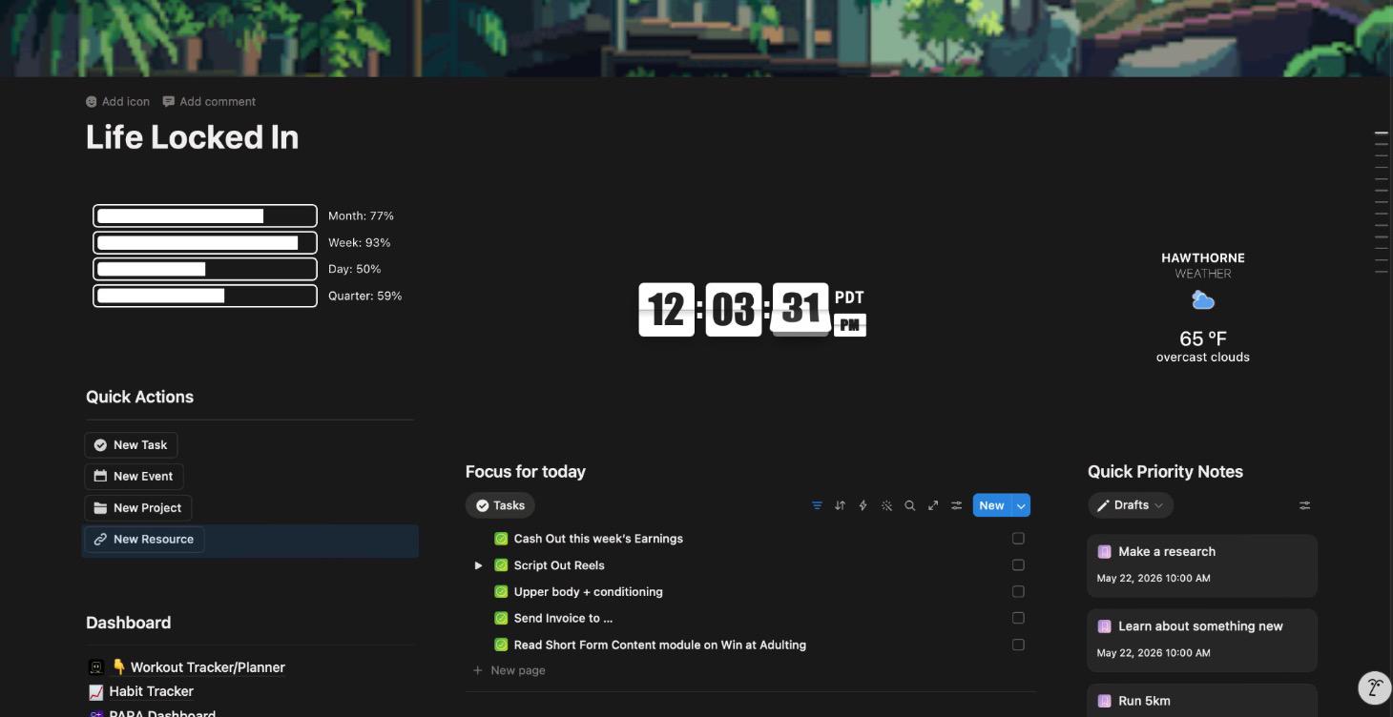Image resolution: width=1393 pixels, height=717 pixels.
Task: Check off Cash Out this week's Earnings
Action: [x=1018, y=539]
